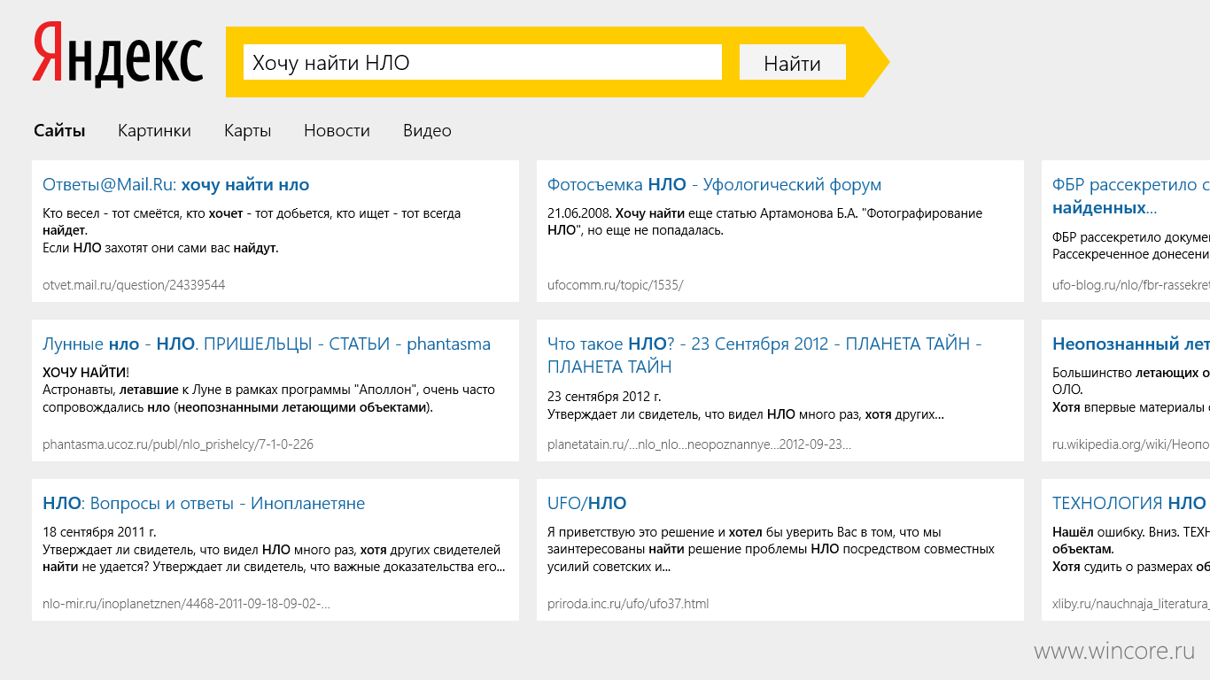This screenshot has height=680, width=1210.
Task: Click snippet "Если НЛО захотят они сами"
Action: (160, 248)
